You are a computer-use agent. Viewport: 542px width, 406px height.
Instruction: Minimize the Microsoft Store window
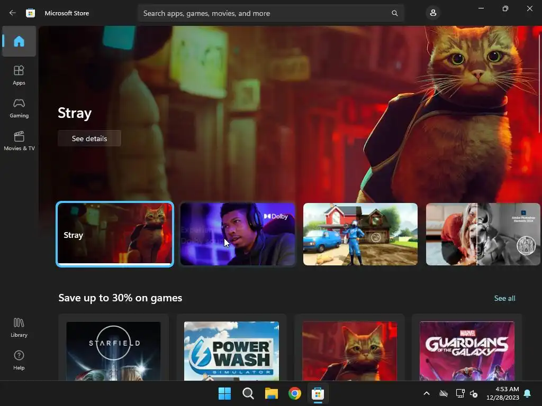point(481,8)
